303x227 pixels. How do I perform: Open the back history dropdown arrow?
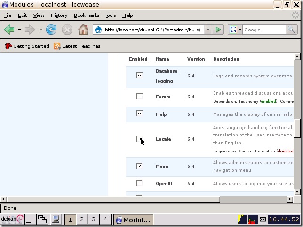[19, 30]
